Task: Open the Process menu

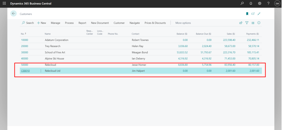Action: [69, 23]
